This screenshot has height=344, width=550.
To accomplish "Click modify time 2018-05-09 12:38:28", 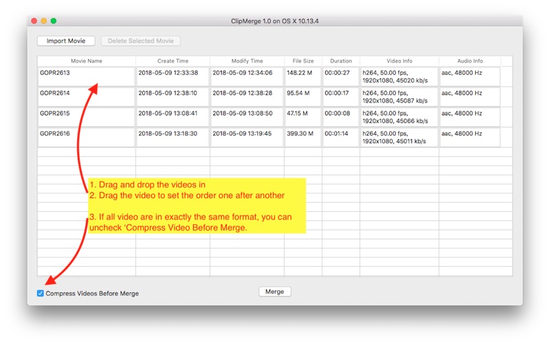I will pyautogui.click(x=247, y=97).
